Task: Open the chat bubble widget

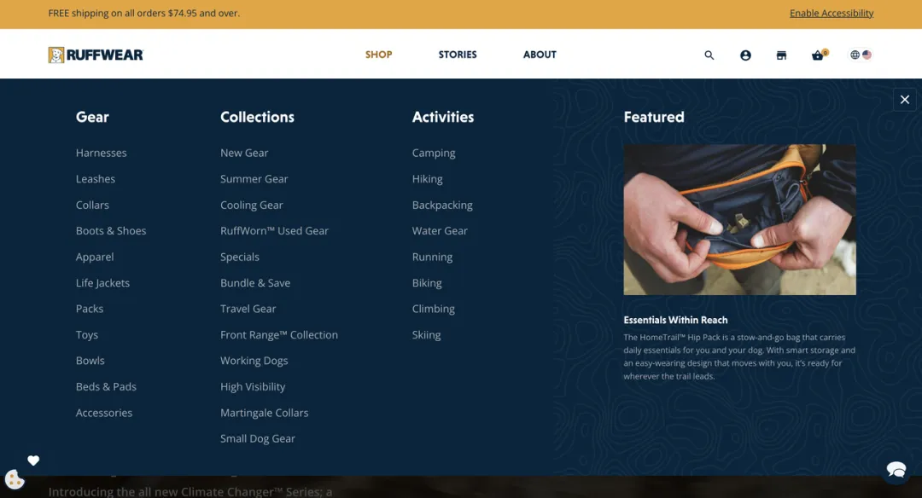Action: tap(896, 470)
